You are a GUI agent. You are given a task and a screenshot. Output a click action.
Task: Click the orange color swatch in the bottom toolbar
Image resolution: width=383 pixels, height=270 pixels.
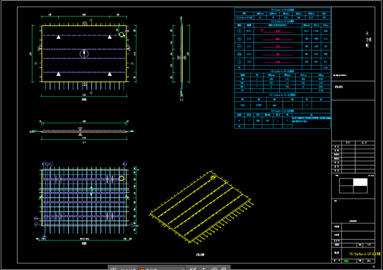(142, 269)
